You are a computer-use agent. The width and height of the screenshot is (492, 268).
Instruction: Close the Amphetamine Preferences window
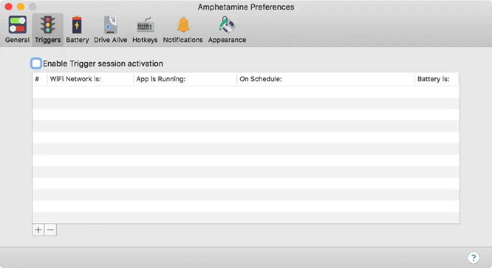point(8,7)
